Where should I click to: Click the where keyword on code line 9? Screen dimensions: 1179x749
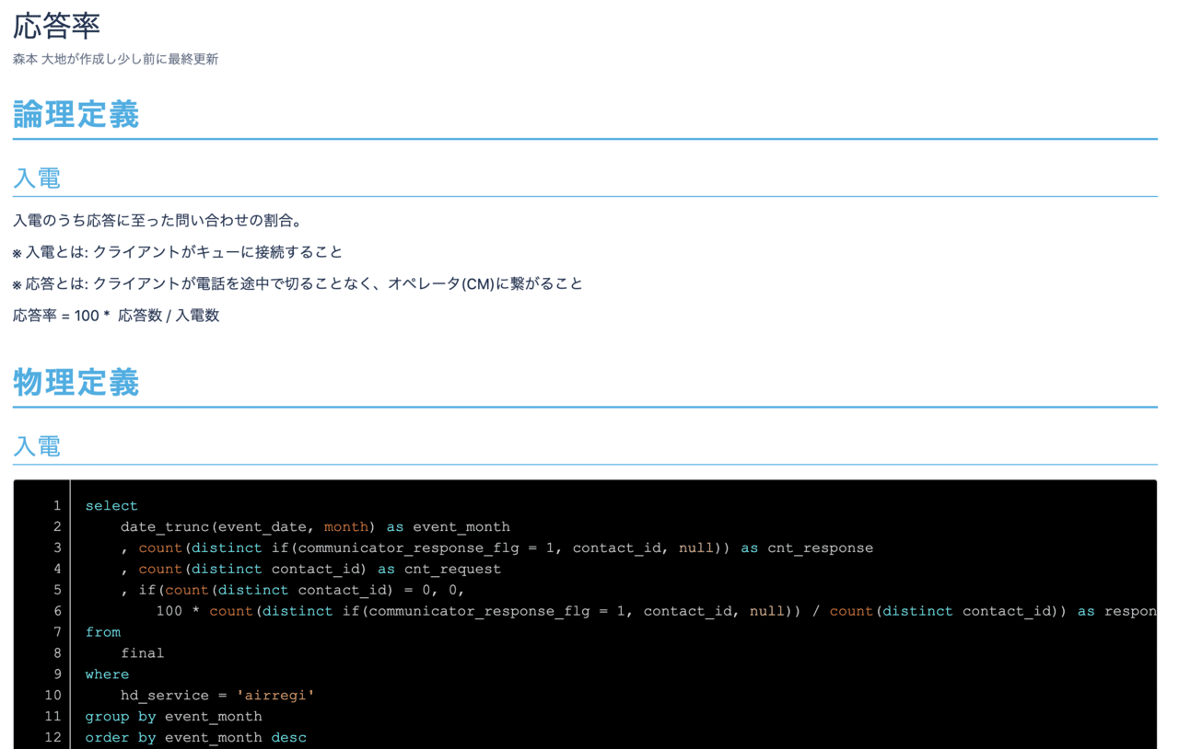108,675
